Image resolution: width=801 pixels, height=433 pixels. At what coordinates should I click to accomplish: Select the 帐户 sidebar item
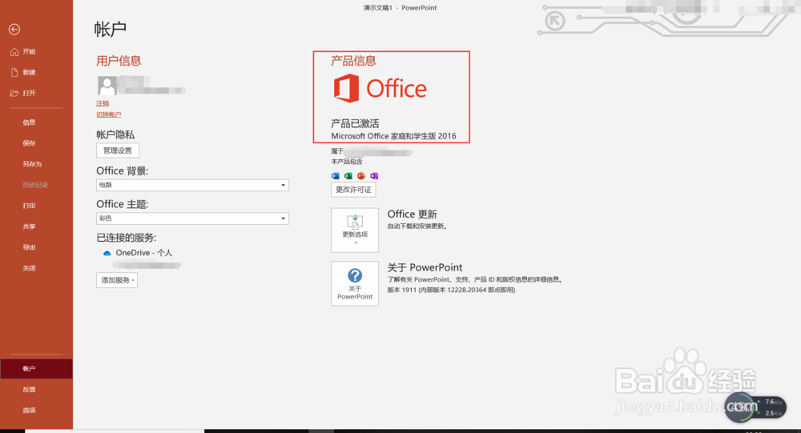tap(36, 369)
